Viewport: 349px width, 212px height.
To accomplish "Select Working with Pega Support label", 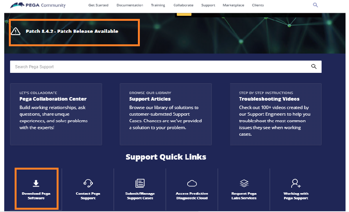I will click(296, 196).
